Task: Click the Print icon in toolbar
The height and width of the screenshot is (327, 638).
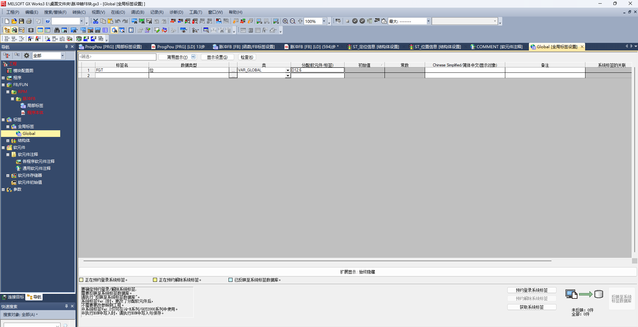Action: [29, 21]
